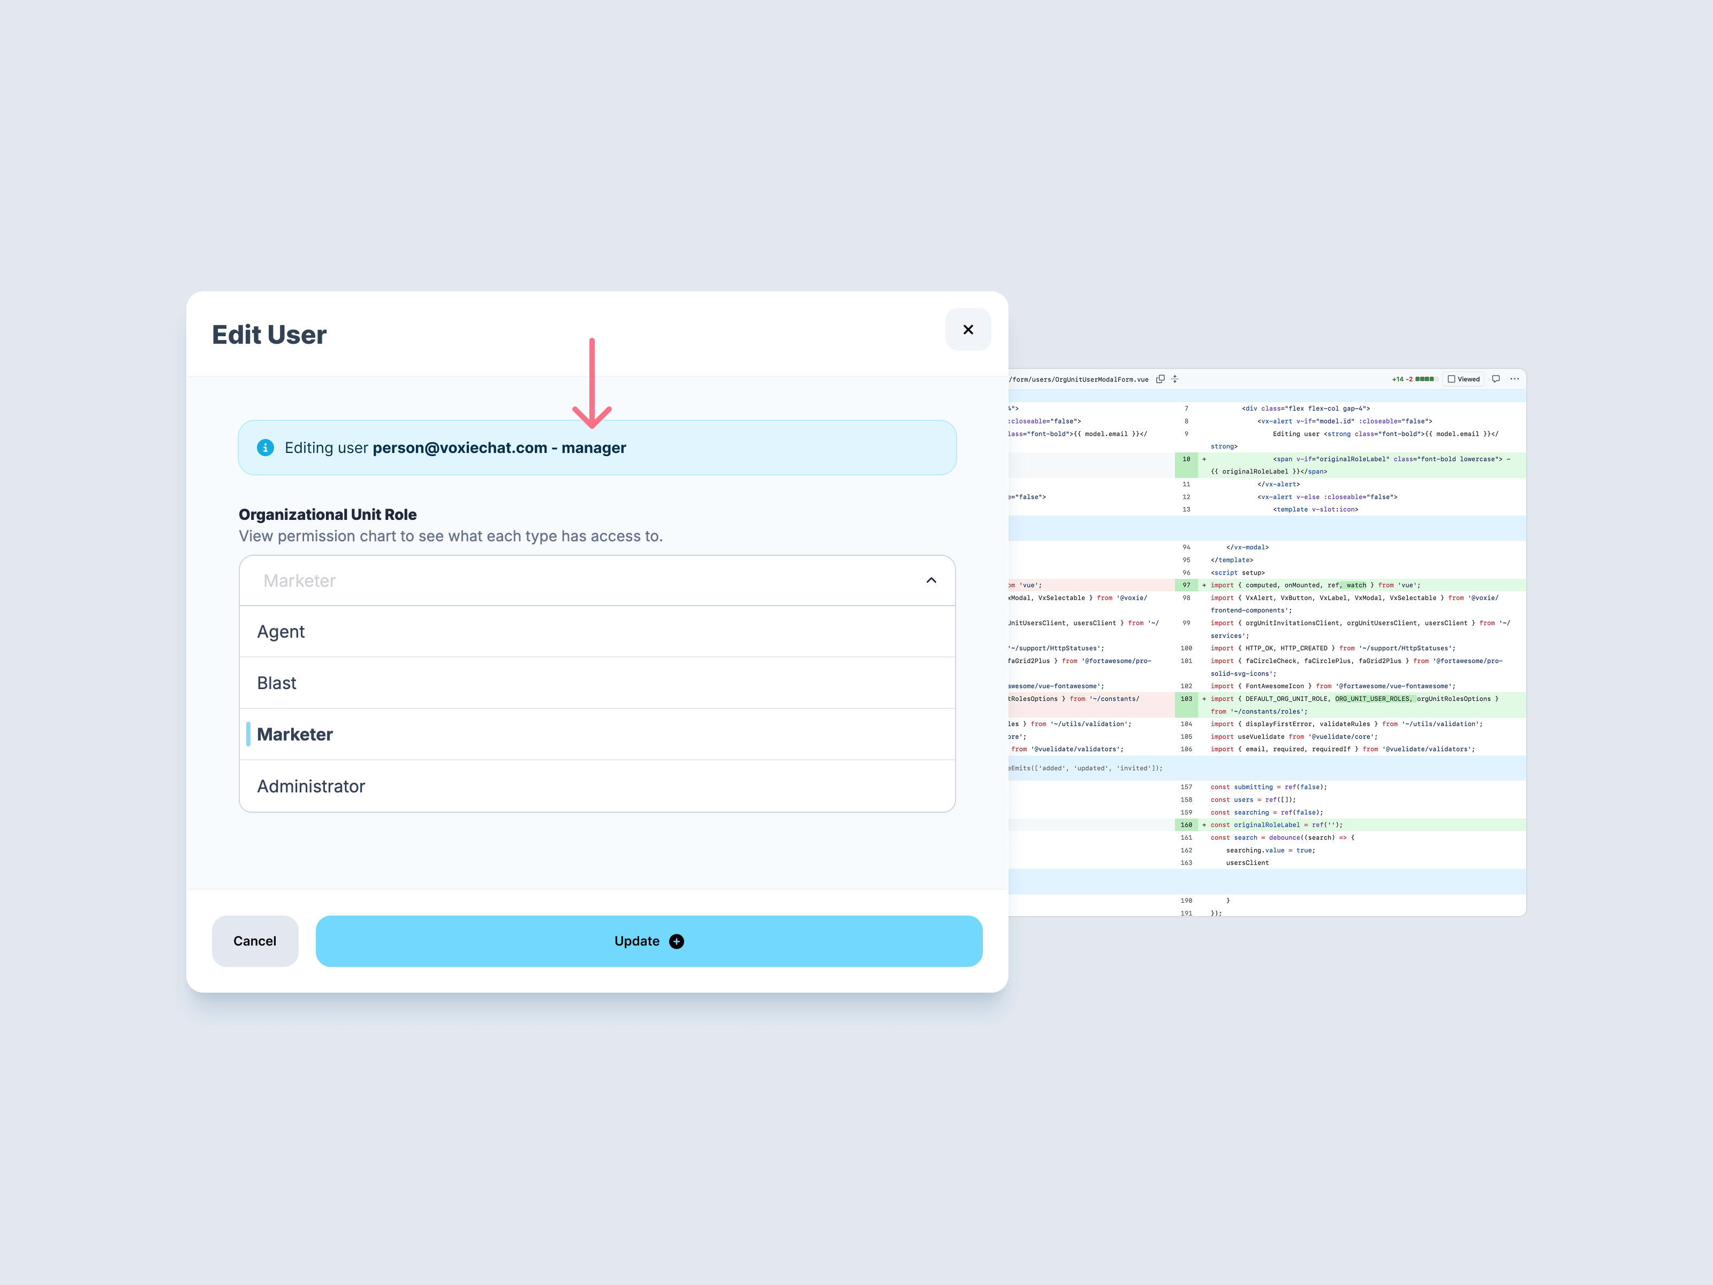Collapse the role dropdown using the chevron
Image resolution: width=1713 pixels, height=1285 pixels.
931,580
